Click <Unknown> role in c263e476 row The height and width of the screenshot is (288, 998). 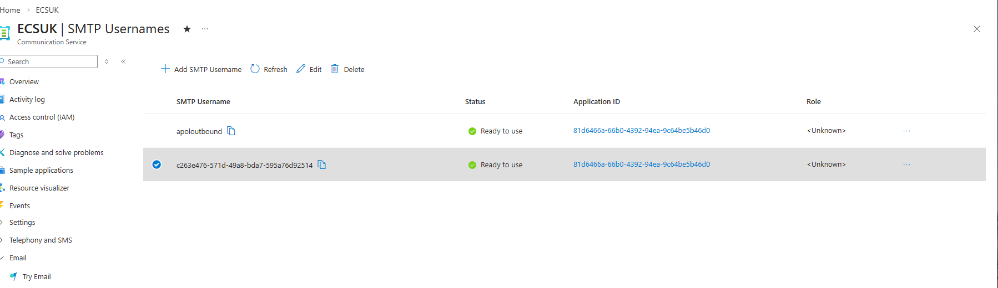826,164
